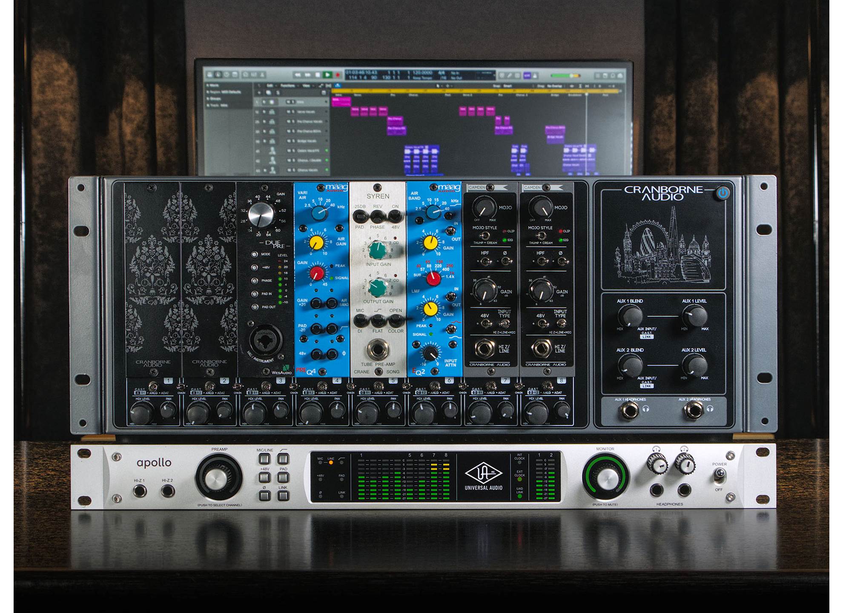This screenshot has width=843, height=613.
Task: Turn the Syren green OUTPUT GAIN knob
Action: (x=377, y=288)
